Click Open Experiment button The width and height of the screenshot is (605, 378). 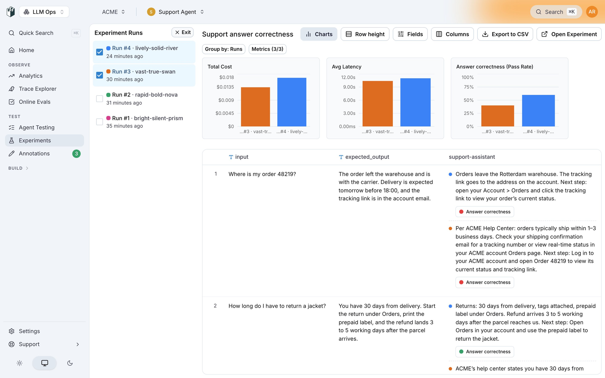click(x=569, y=34)
